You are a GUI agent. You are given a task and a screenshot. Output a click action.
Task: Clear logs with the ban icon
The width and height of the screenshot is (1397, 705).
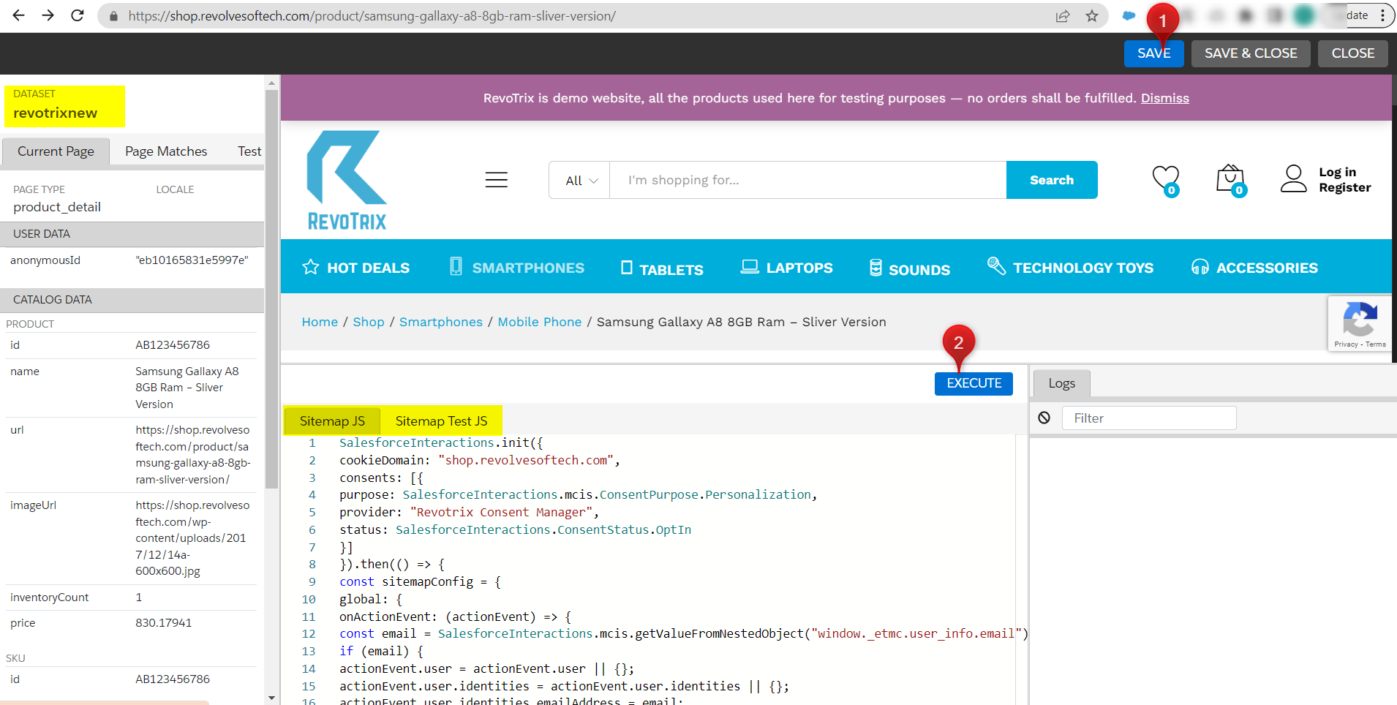point(1044,418)
